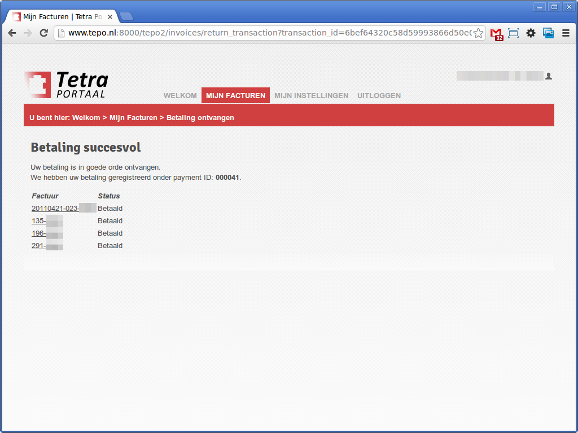This screenshot has height=433, width=578.
Task: Open MIJN INSTELLINGEN menu item
Action: click(x=311, y=96)
